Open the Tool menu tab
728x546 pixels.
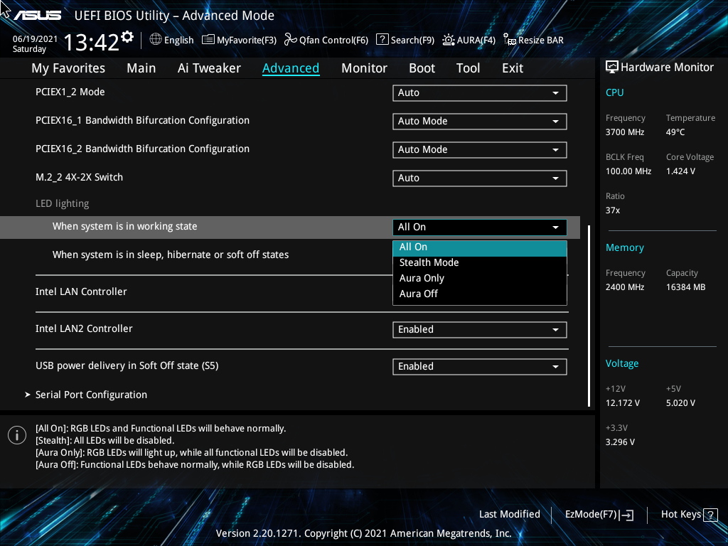pos(468,68)
